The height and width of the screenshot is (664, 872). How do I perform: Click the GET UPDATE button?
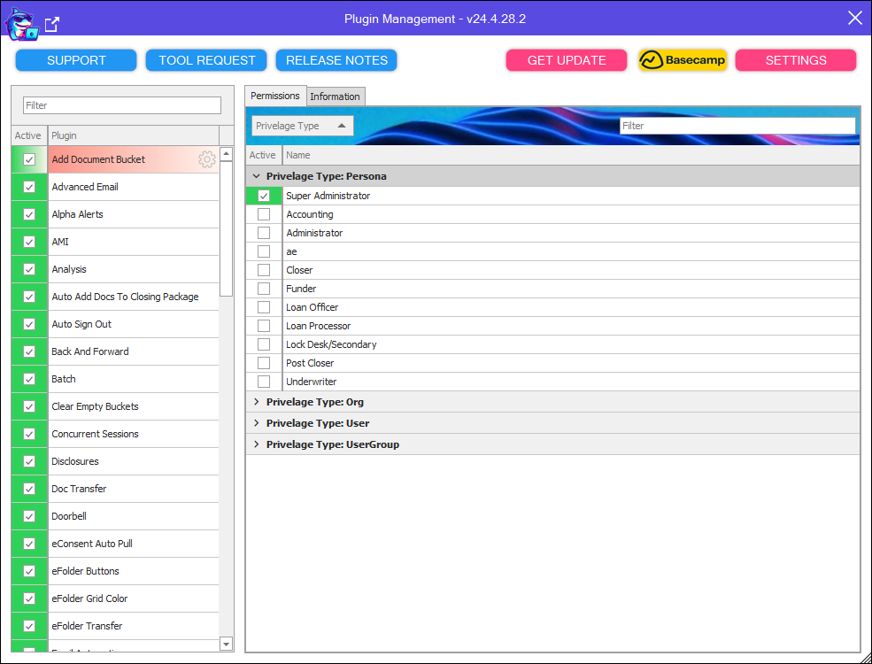(567, 60)
